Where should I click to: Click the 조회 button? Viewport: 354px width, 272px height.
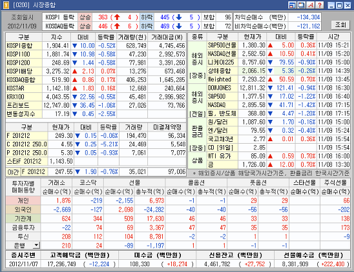pyautogui.click(x=340, y=24)
